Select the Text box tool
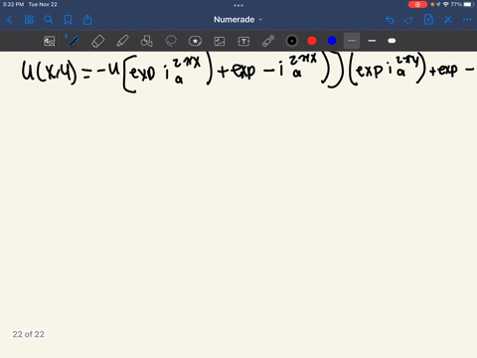477x358 pixels. click(243, 41)
